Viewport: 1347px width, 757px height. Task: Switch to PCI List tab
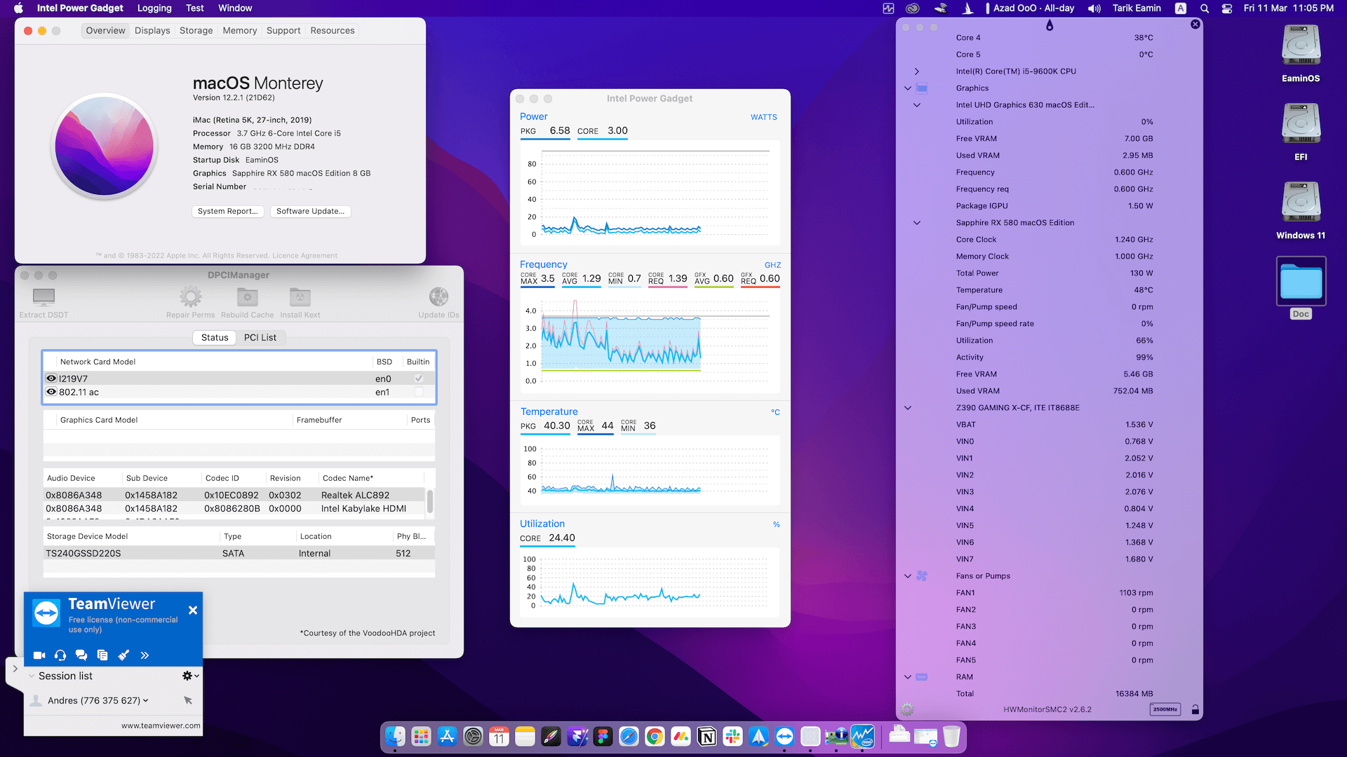260,338
